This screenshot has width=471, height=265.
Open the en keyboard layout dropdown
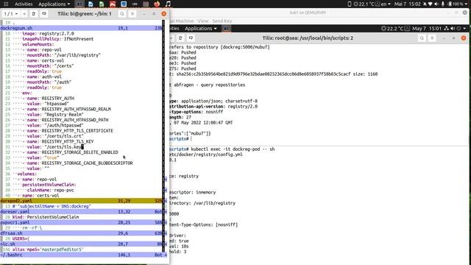386,4
